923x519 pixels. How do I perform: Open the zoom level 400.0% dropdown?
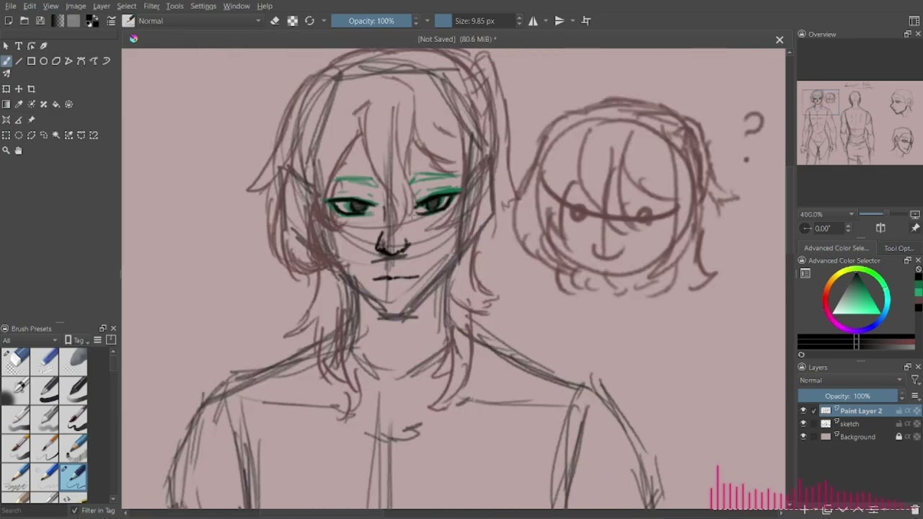[x=827, y=214]
